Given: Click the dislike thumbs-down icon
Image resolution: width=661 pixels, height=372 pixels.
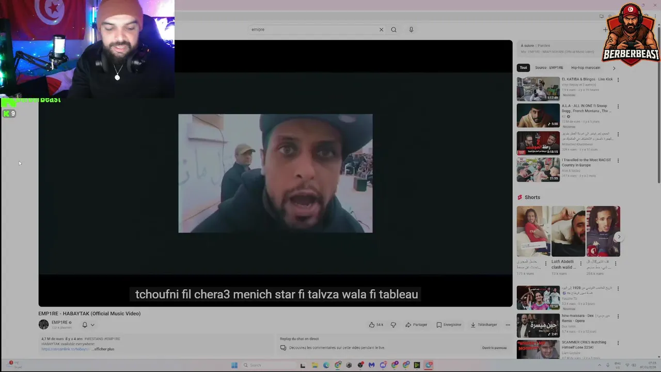Looking at the screenshot, I should point(394,325).
